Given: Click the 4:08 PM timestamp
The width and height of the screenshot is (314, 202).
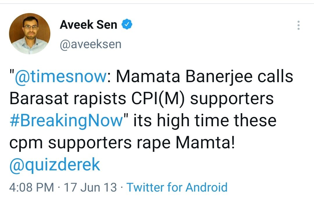Looking at the screenshot, I should 32,187.
